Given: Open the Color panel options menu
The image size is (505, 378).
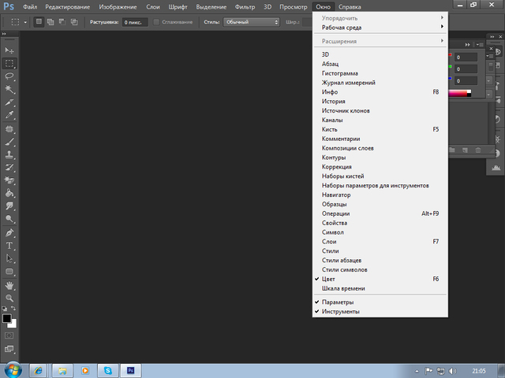Looking at the screenshot, I should (x=481, y=45).
